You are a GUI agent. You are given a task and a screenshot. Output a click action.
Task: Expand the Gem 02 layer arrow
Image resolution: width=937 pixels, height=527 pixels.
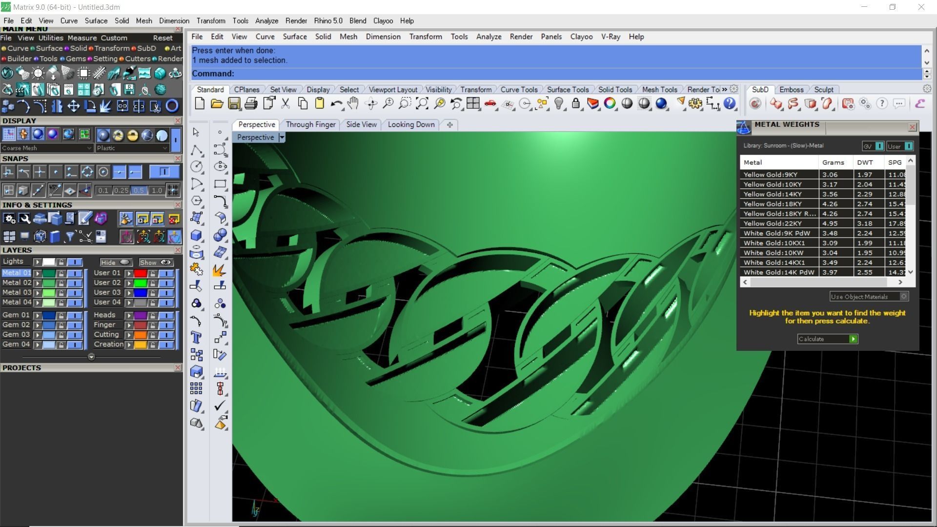[x=37, y=325]
